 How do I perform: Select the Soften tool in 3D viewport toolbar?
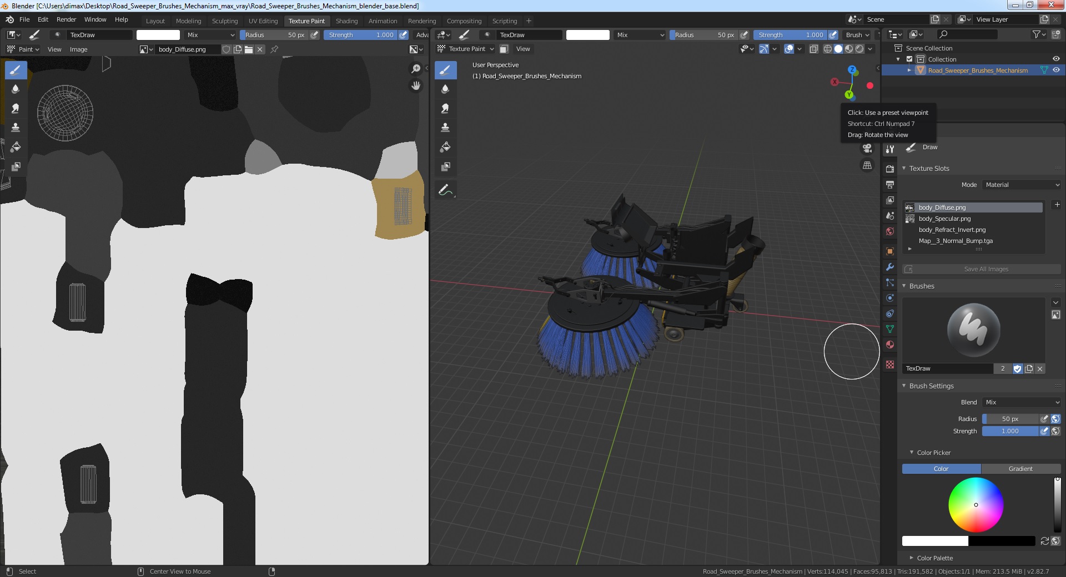(x=445, y=89)
